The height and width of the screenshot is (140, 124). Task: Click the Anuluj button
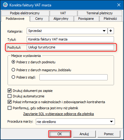[x=84, y=134]
